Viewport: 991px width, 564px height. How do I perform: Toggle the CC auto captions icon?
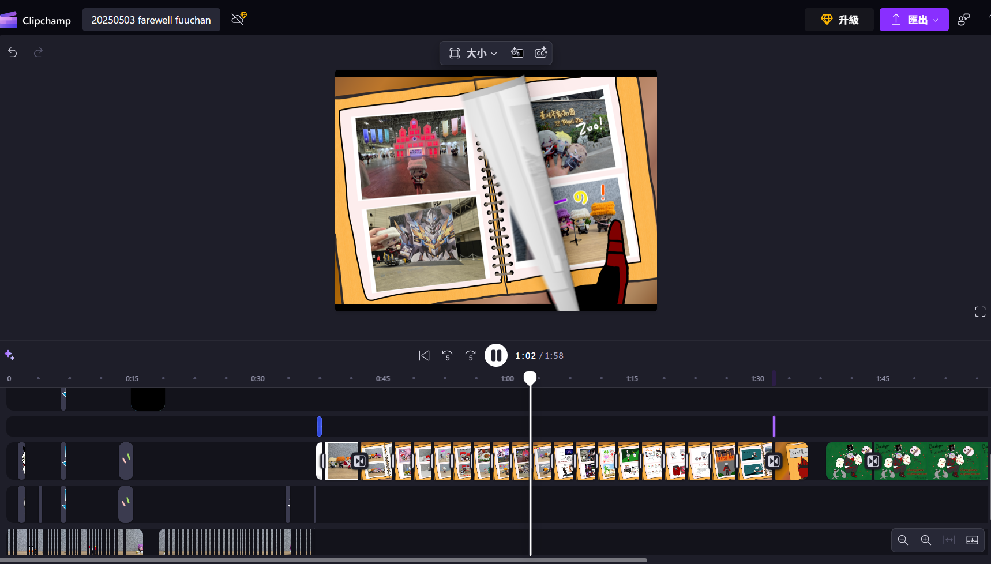(541, 53)
